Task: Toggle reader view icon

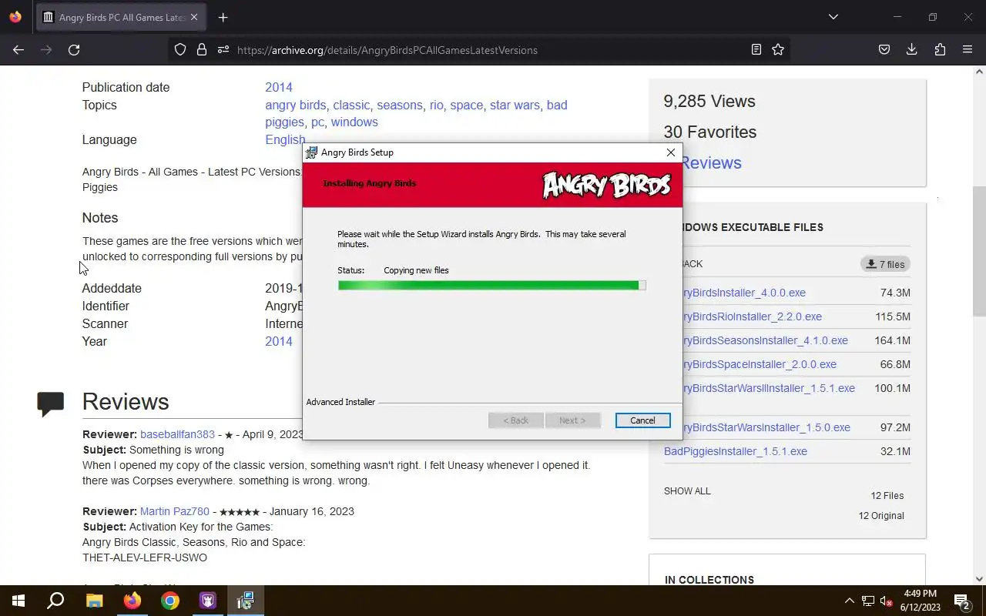Action: [756, 49]
